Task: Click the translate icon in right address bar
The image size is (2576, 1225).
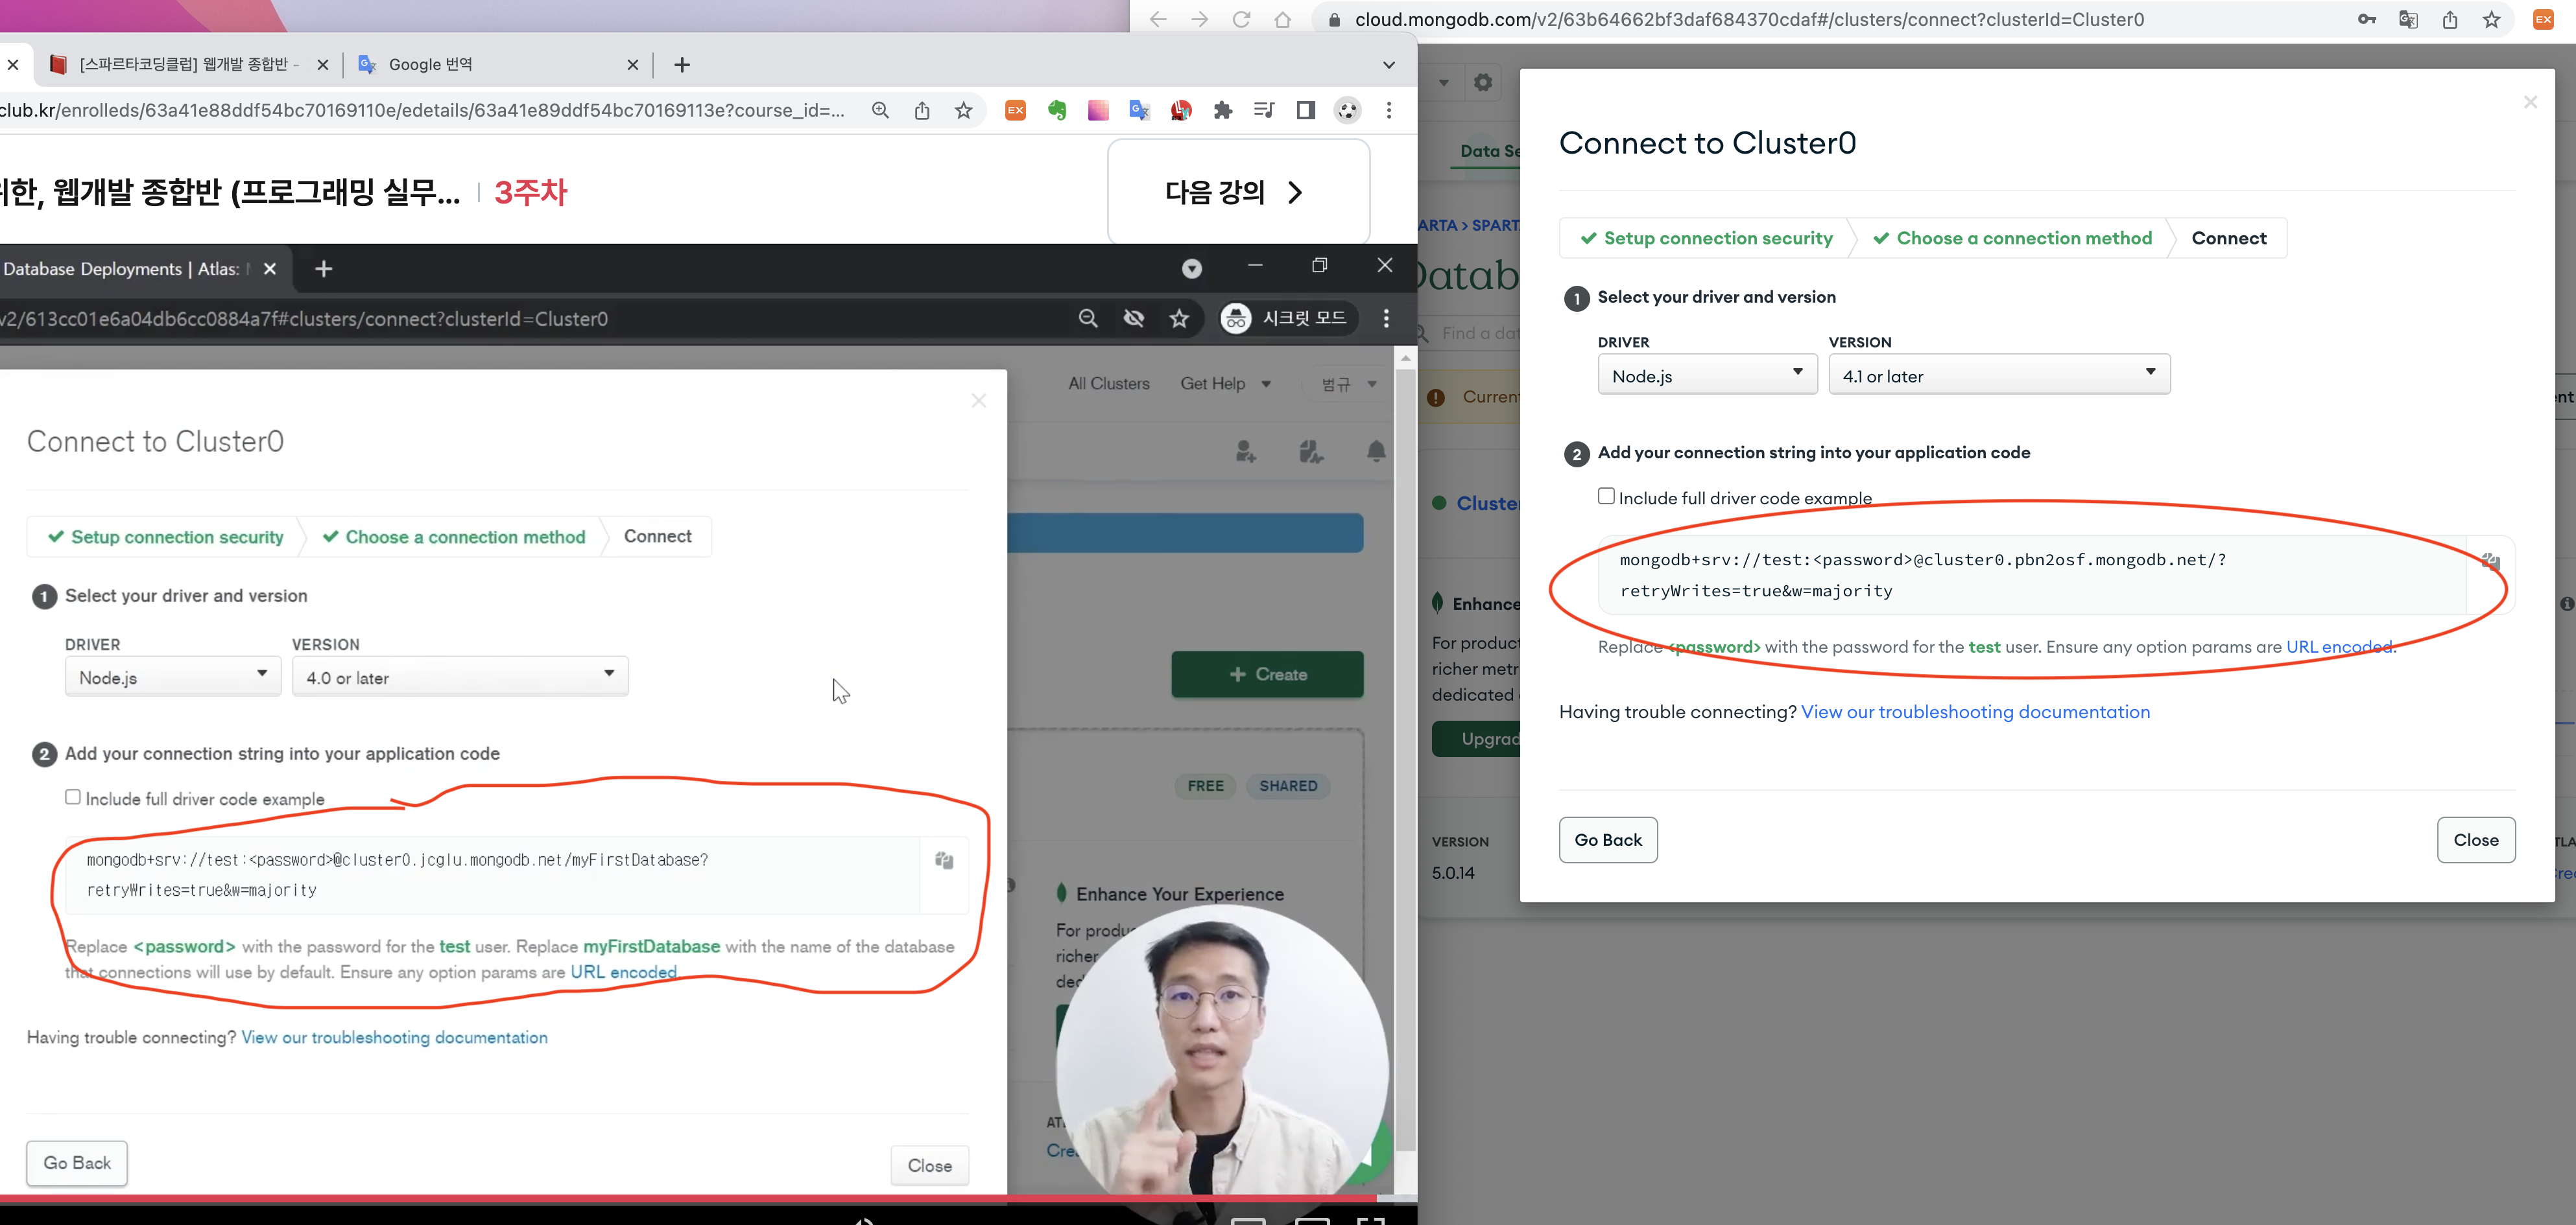Action: pos(2408,19)
